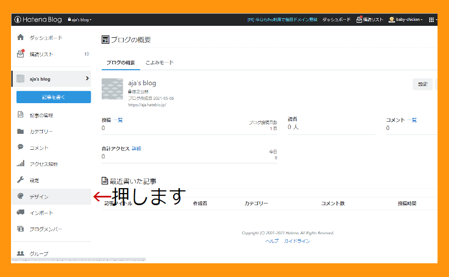Click the ブログの概要 heading icon
Image resolution: width=449 pixels, height=277 pixels.
106,39
